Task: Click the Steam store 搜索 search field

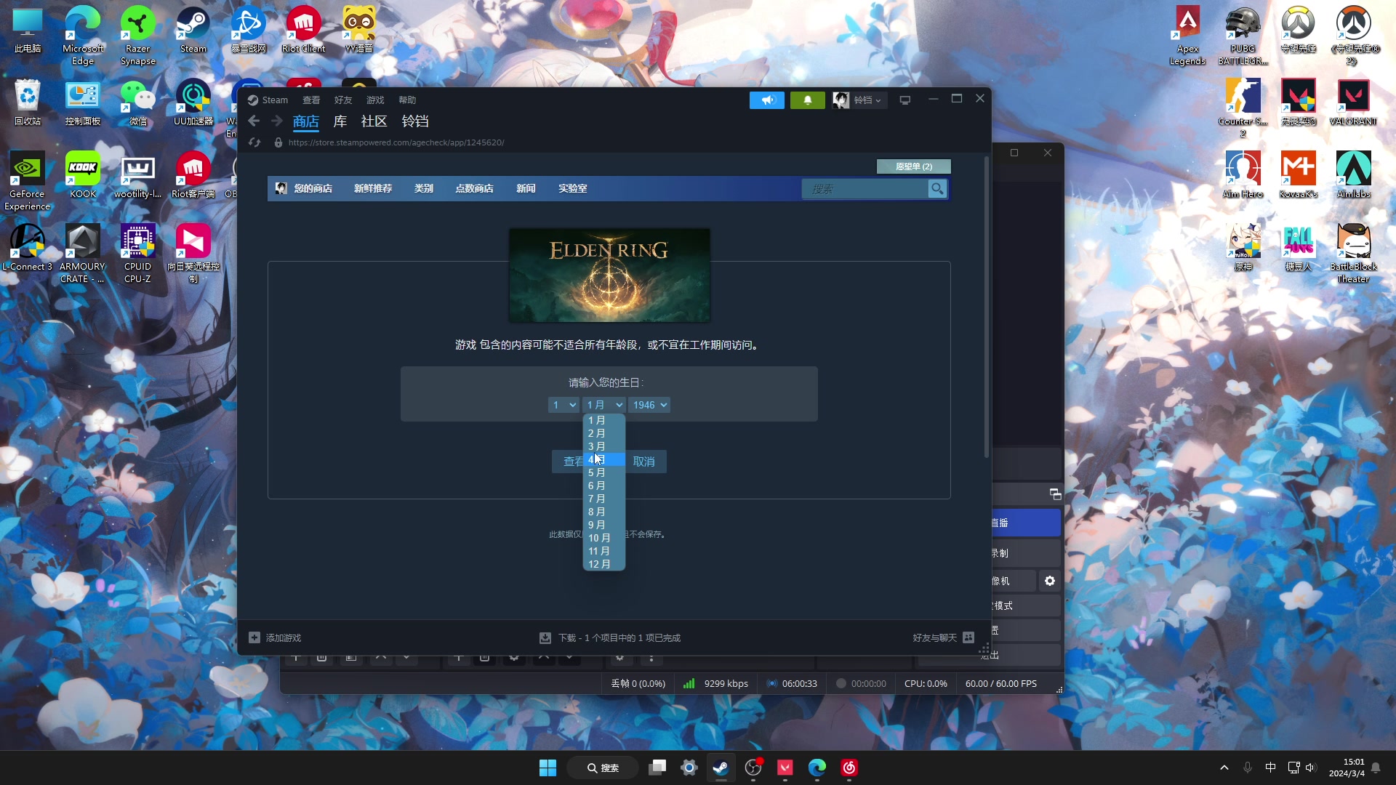Action: click(865, 189)
